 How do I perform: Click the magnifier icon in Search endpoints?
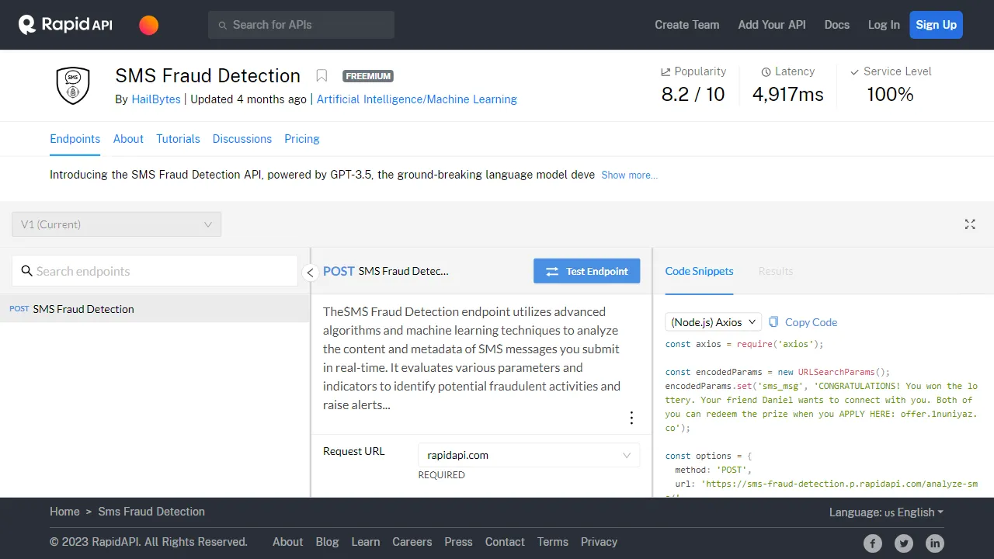pos(26,271)
